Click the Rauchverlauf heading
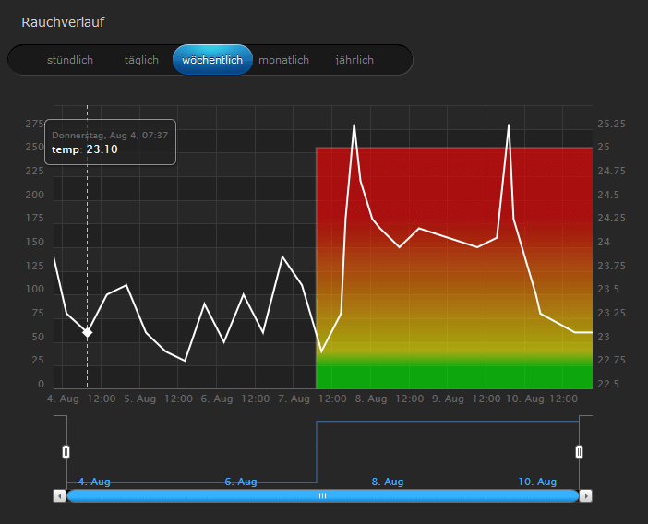 tap(63, 21)
